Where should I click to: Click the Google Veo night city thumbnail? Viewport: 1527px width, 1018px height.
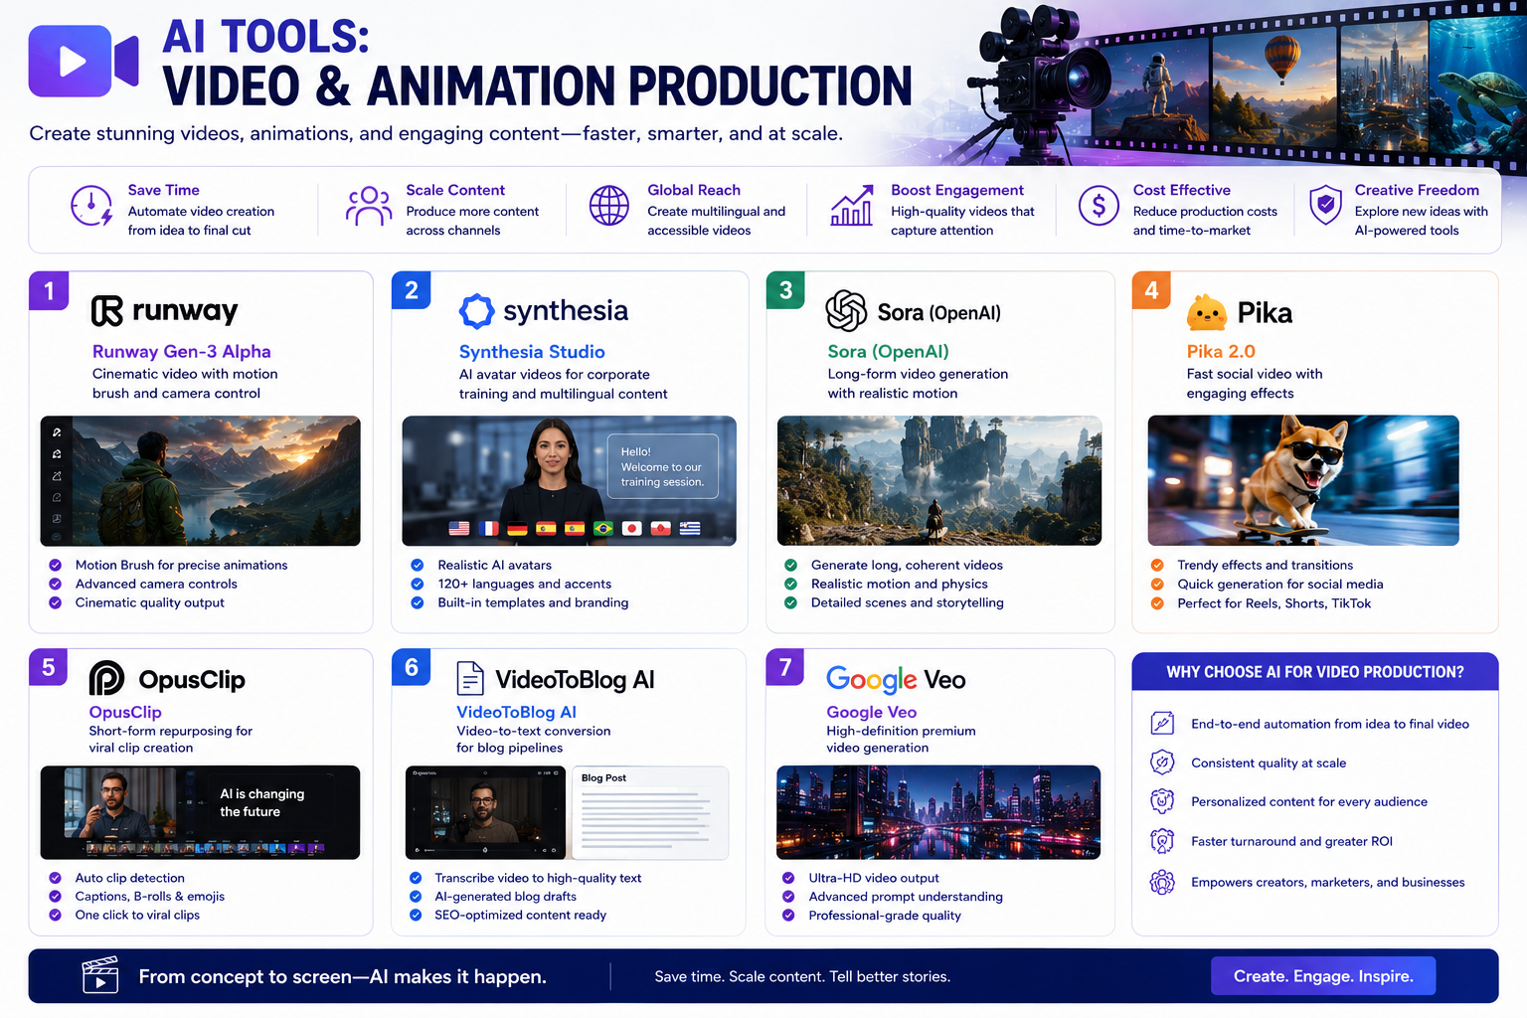[x=938, y=812]
